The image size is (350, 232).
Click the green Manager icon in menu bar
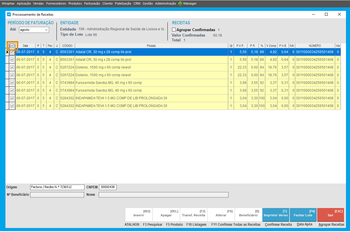click(180, 3)
